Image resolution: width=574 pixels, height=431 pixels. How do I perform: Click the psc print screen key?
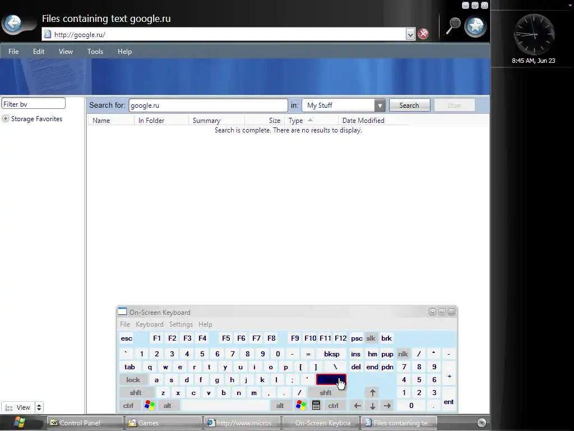point(357,338)
